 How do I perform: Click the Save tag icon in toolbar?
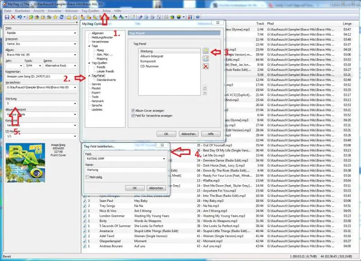(x=6, y=17)
